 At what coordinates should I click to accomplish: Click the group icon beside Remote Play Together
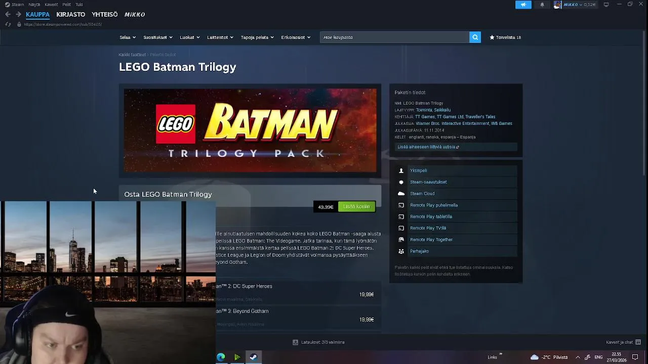click(x=401, y=240)
